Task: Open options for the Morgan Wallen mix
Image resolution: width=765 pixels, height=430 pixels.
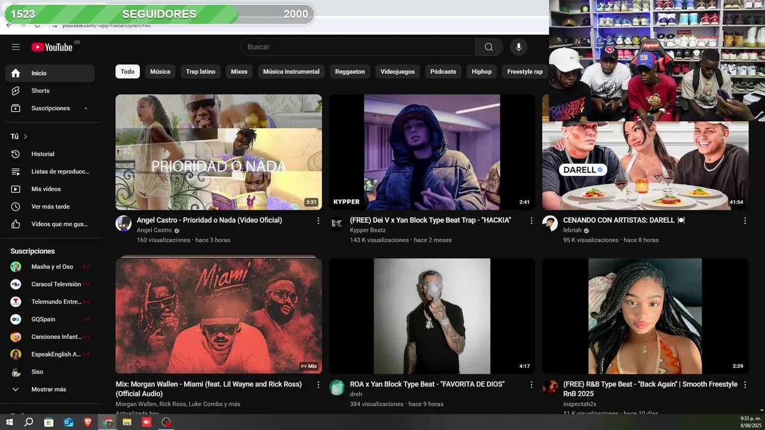Action: (318, 385)
